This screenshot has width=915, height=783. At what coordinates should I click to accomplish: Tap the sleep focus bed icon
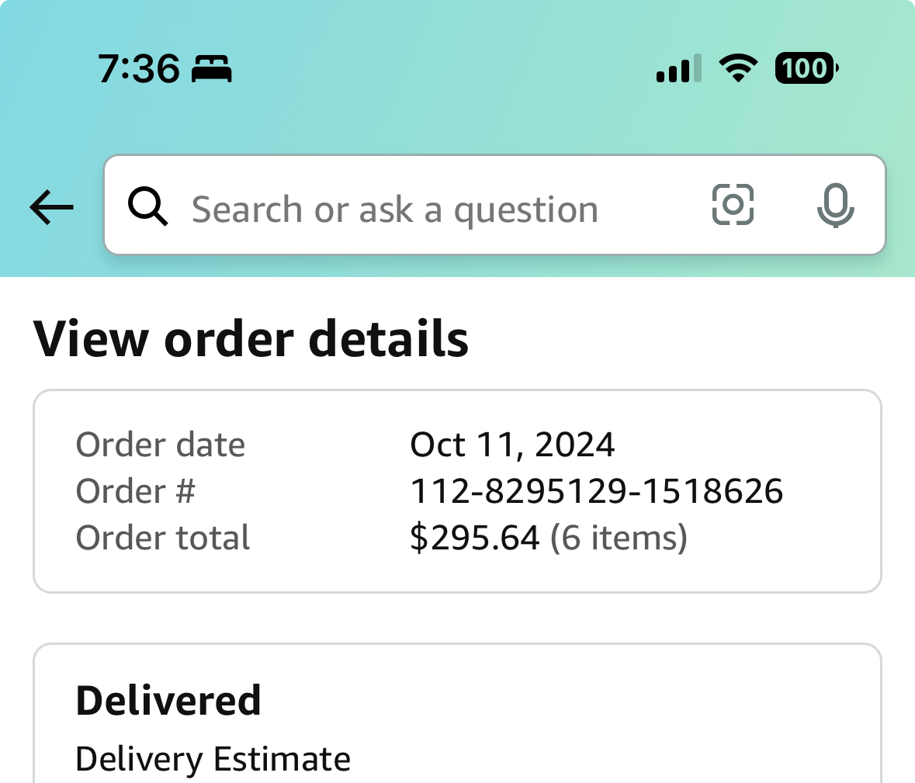pyautogui.click(x=212, y=69)
